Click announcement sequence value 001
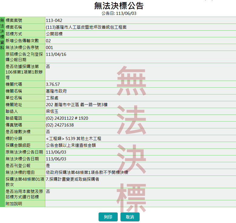The width and height of the screenshot is (236, 223). 49,48
